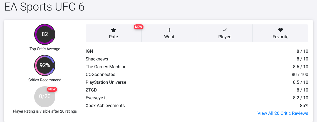Click the Rate label text
The height and width of the screenshot is (122, 317).
point(113,37)
